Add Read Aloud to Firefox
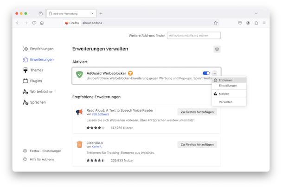 tap(197, 112)
